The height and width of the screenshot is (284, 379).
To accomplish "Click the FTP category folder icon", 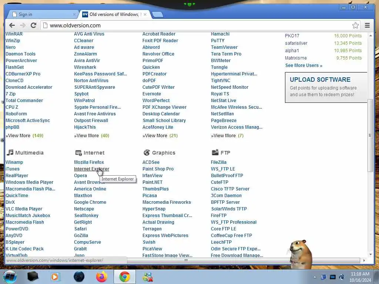I will pyautogui.click(x=215, y=152).
